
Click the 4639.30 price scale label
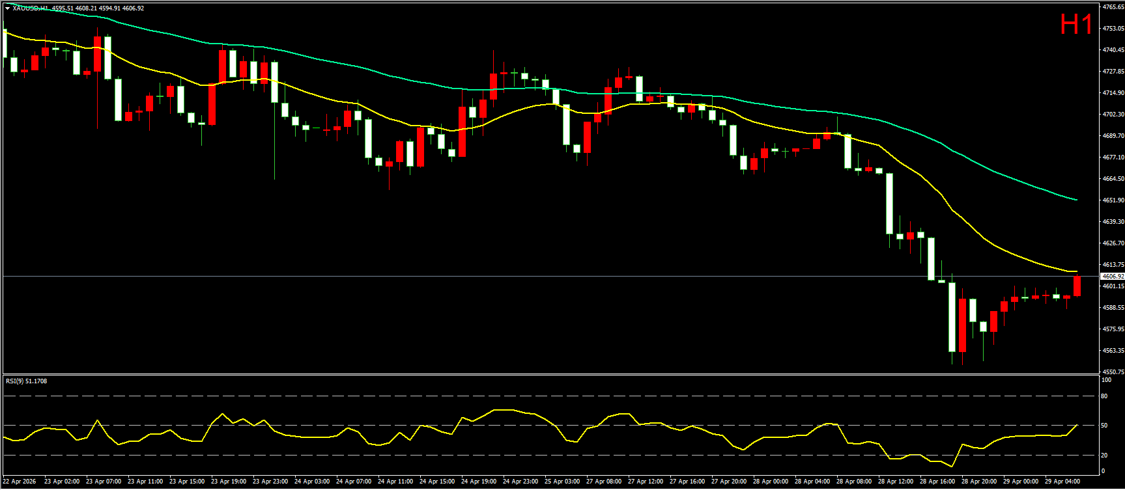[1113, 222]
